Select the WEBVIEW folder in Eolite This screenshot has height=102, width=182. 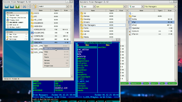click(x=51, y=26)
